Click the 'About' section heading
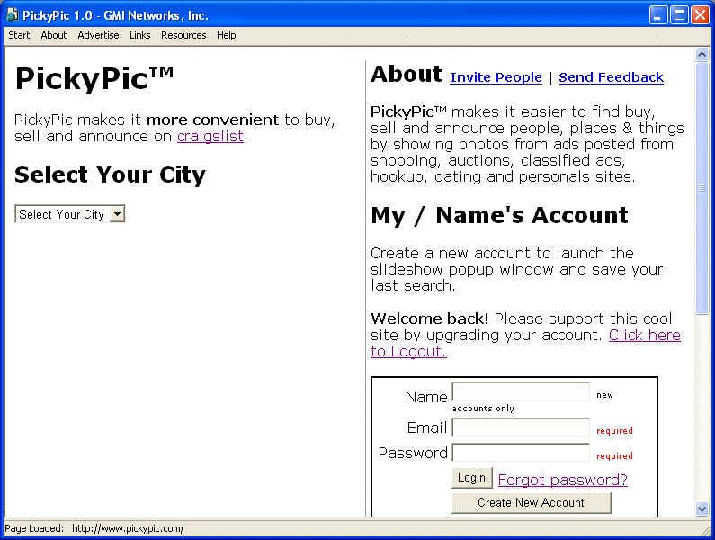Viewport: 715px width, 540px height. click(407, 75)
